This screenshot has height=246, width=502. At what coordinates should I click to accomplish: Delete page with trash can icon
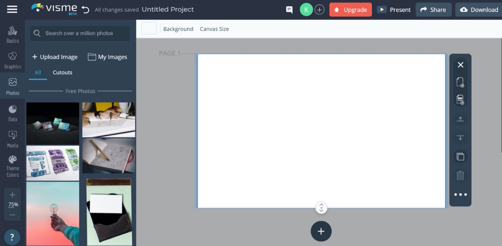click(460, 175)
